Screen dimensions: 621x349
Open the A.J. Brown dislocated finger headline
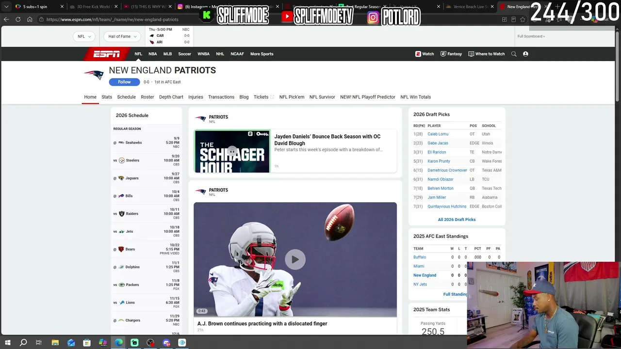point(262,324)
